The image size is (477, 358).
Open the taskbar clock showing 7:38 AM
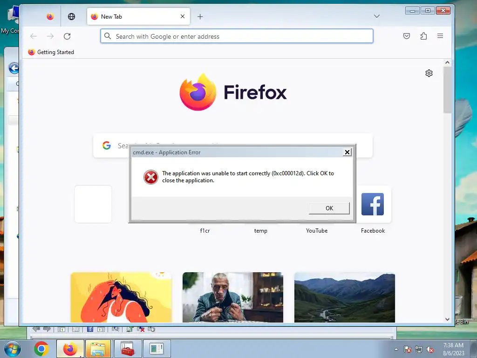click(x=453, y=349)
